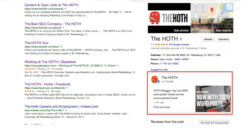Open See outside street view thumbnail
This screenshot has height=131, width=241.
click(x=212, y=26)
